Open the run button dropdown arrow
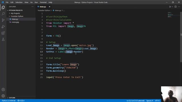This screenshot has height=102, width=182. coord(172,7)
